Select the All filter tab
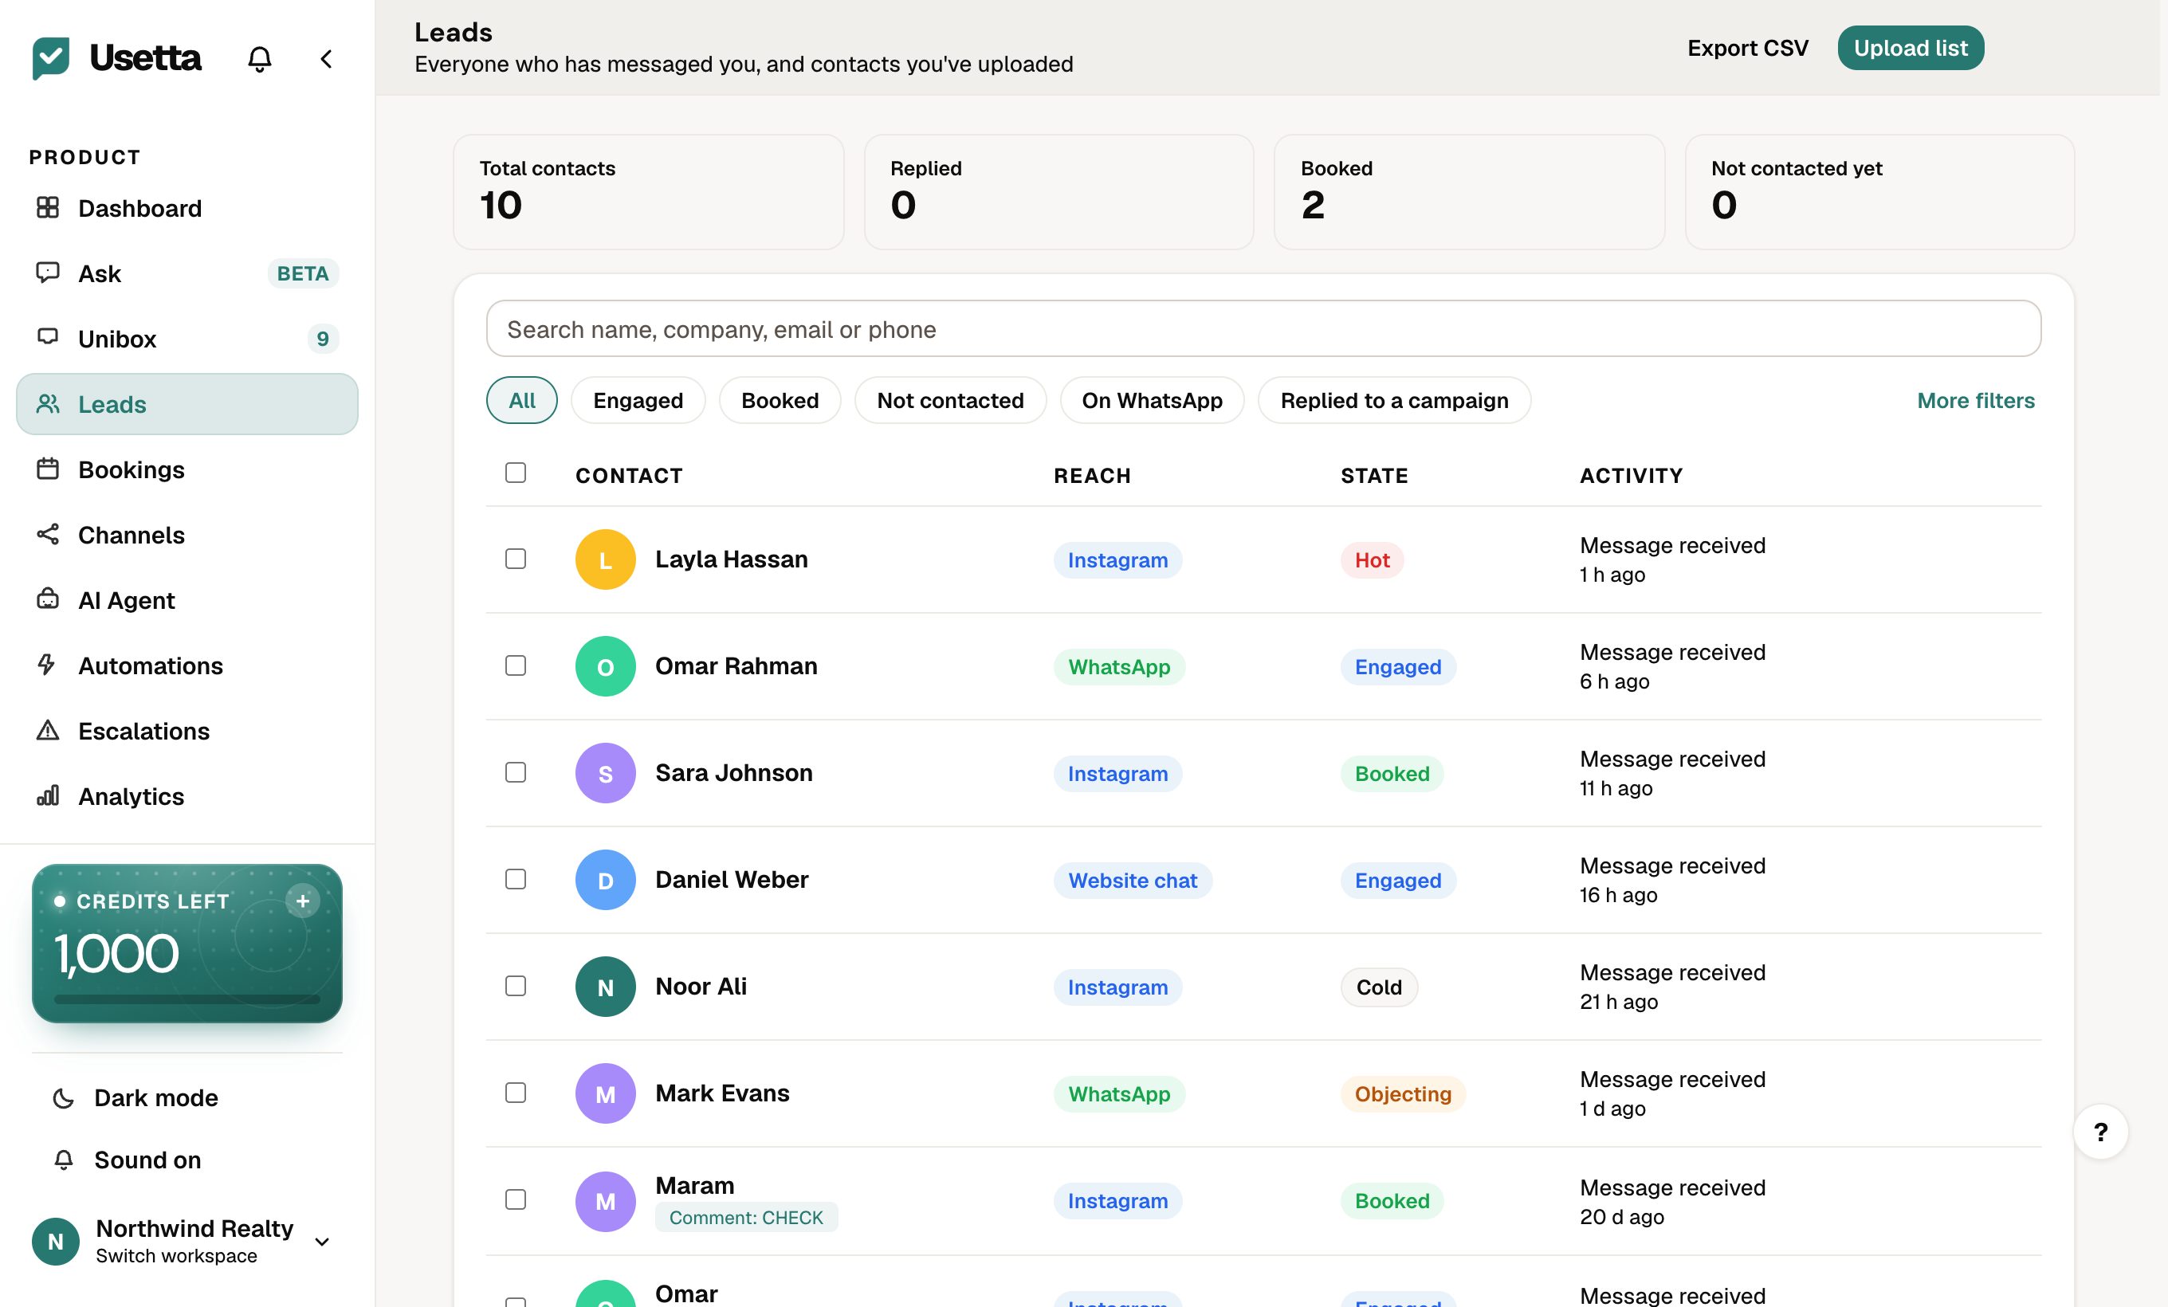 point(522,400)
